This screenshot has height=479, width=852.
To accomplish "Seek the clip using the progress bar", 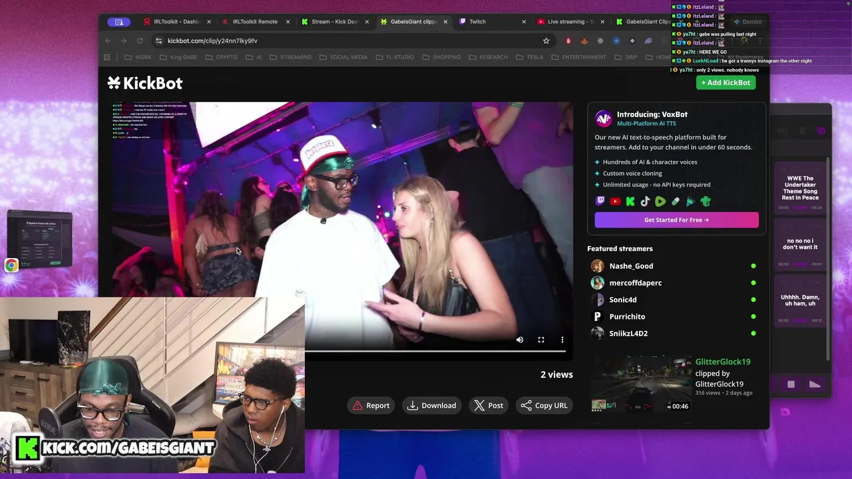I will [x=435, y=351].
